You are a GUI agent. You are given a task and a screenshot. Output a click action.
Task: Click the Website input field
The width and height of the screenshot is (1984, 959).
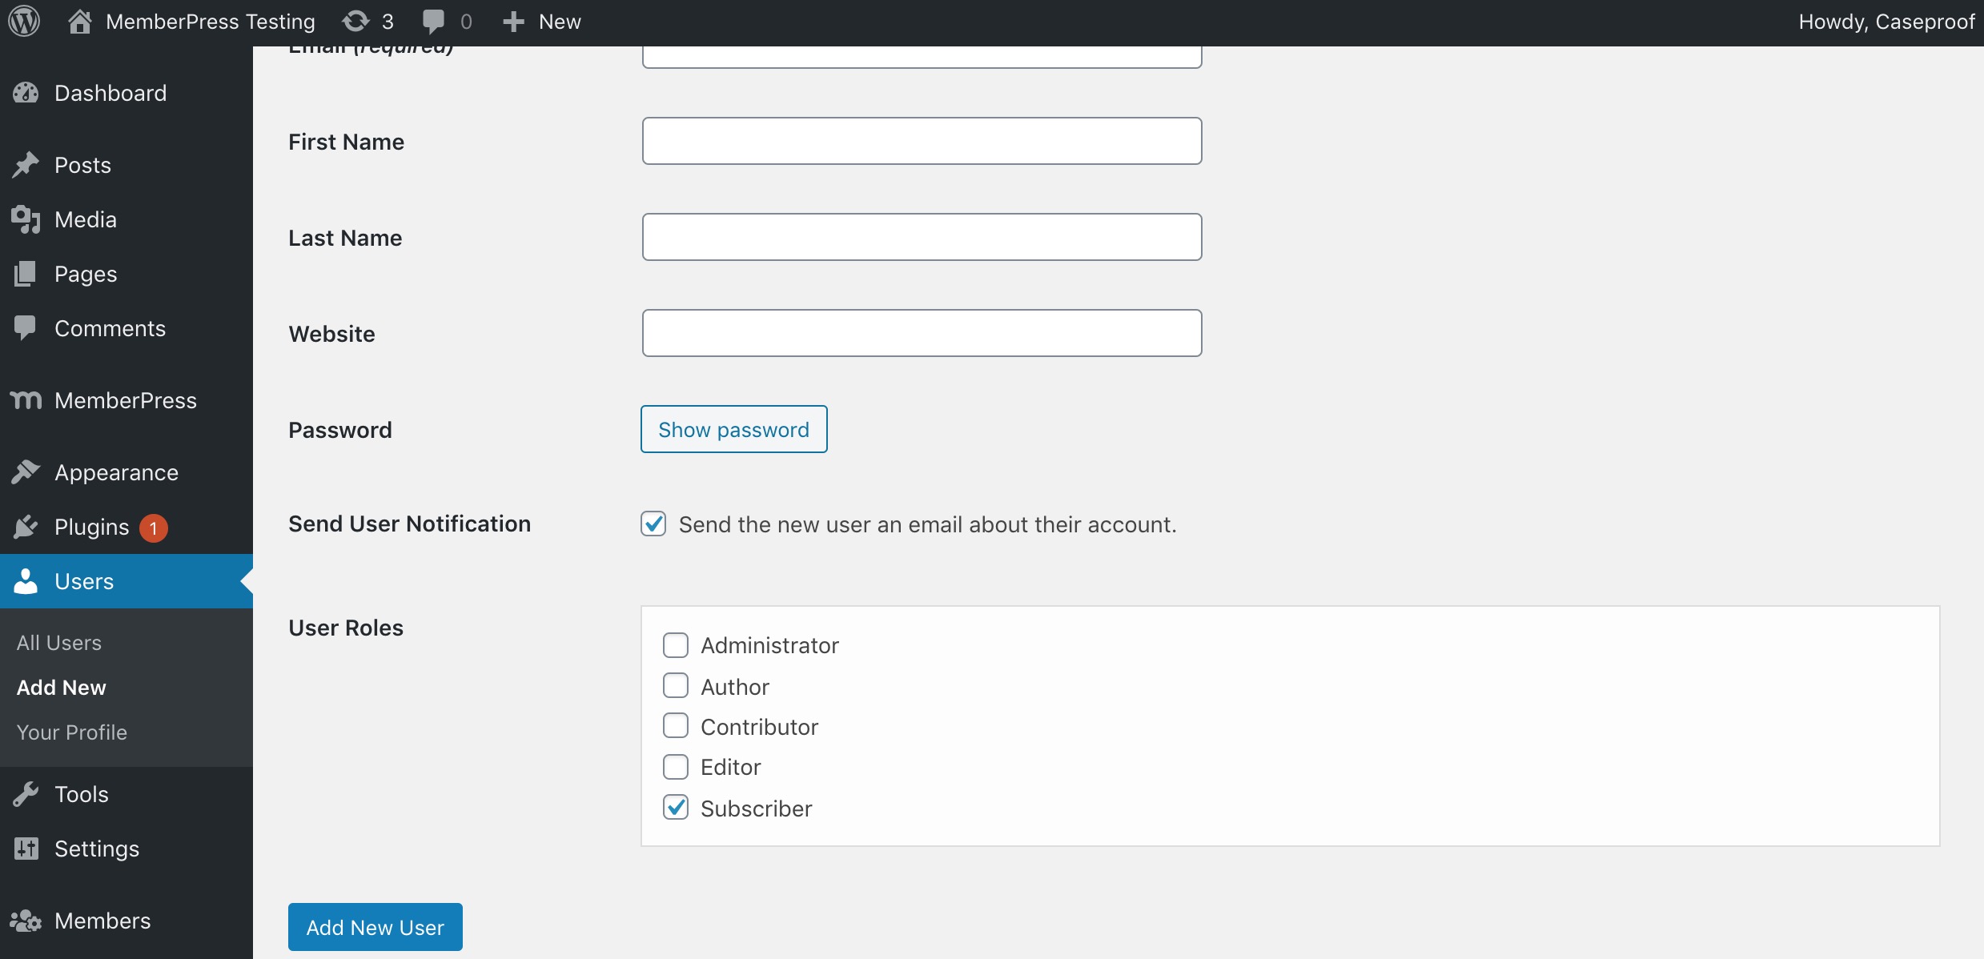click(x=921, y=333)
